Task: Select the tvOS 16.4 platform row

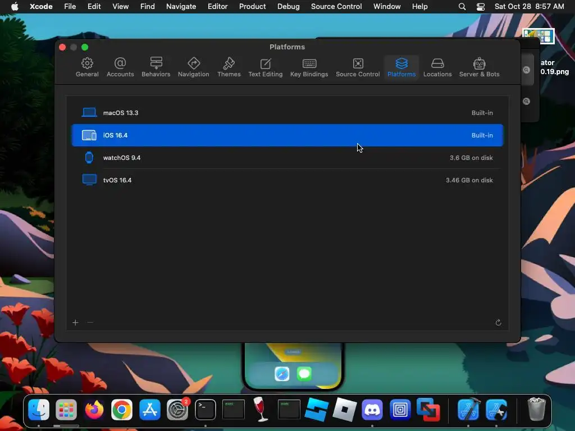Action: [x=287, y=180]
